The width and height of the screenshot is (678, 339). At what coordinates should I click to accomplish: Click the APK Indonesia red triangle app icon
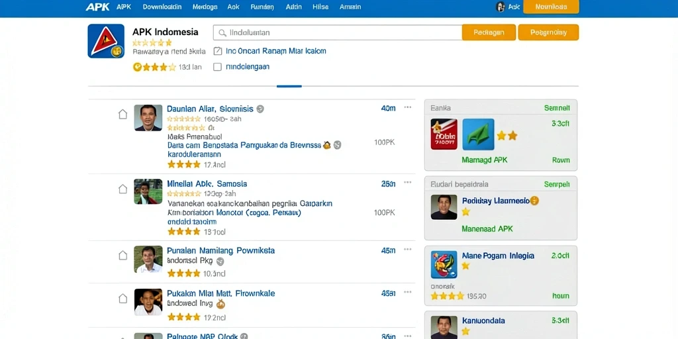pyautogui.click(x=106, y=41)
